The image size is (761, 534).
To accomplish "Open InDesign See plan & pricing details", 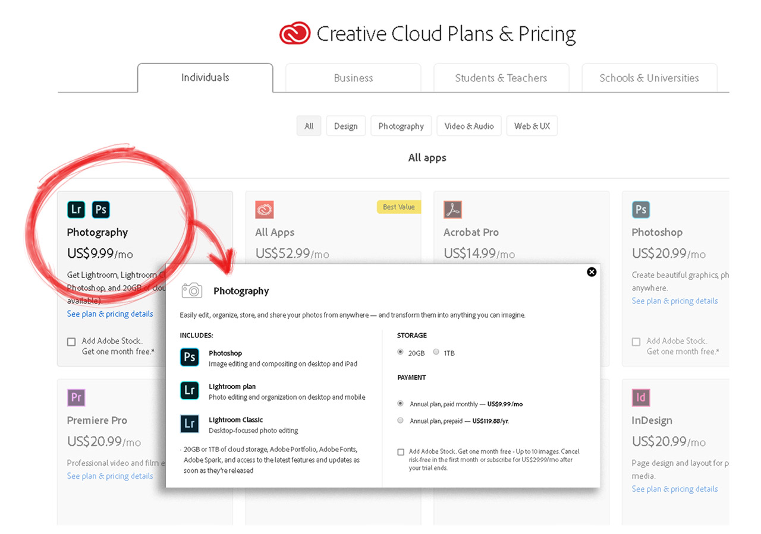I will click(675, 489).
